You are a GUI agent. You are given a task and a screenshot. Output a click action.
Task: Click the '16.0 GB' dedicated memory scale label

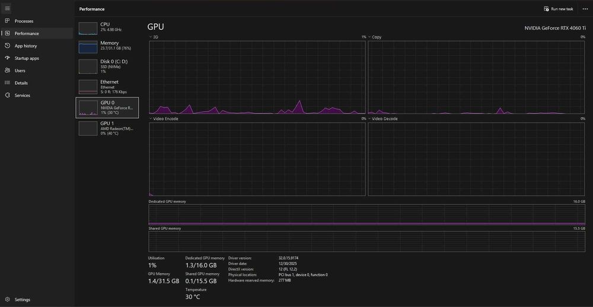[579, 202]
